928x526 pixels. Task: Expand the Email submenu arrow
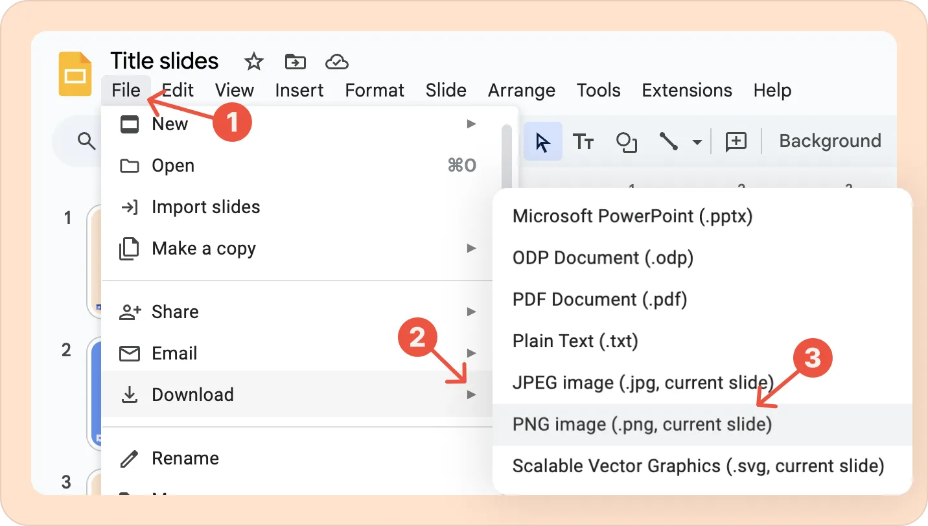click(472, 353)
